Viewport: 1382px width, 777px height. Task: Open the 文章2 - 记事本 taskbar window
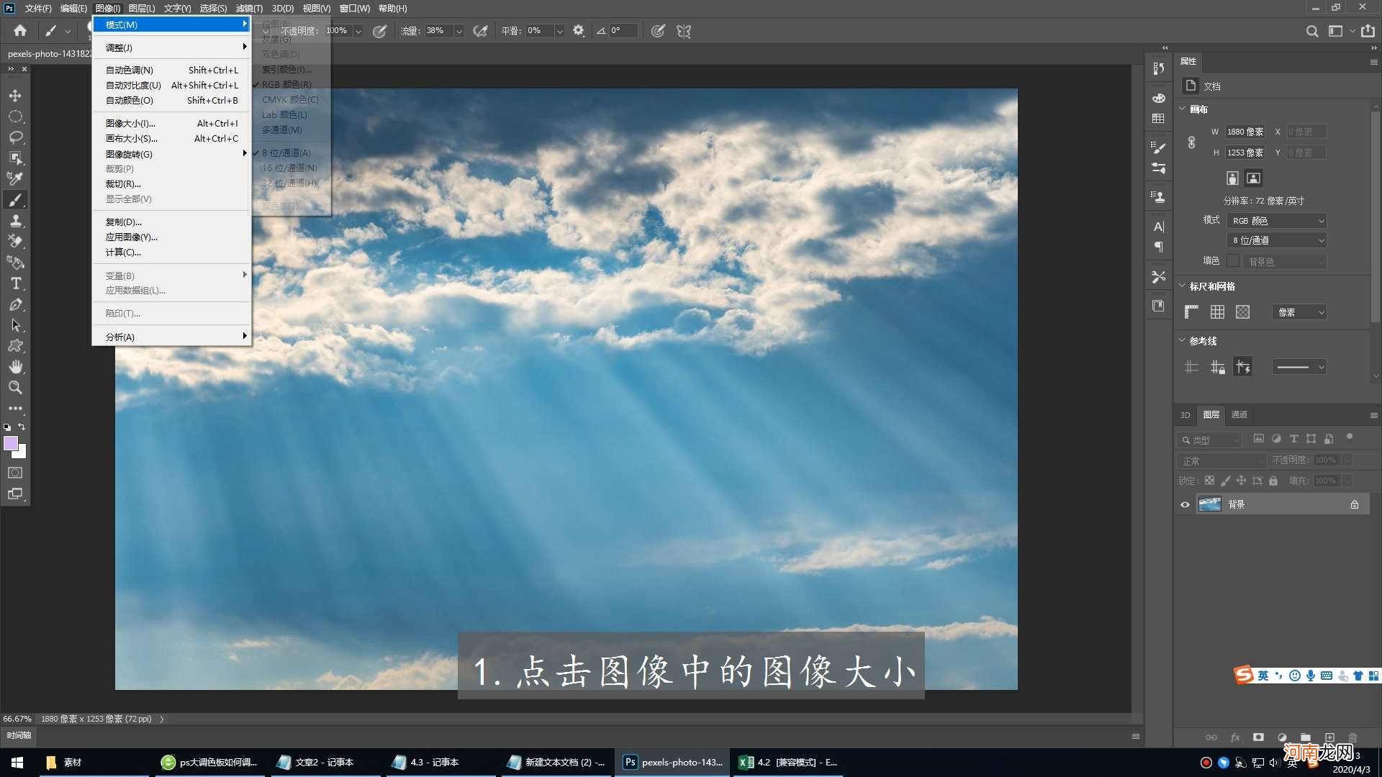tap(324, 762)
